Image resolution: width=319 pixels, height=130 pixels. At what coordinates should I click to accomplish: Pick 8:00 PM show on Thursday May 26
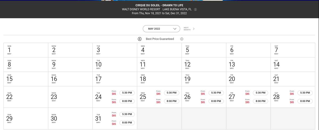(216, 101)
